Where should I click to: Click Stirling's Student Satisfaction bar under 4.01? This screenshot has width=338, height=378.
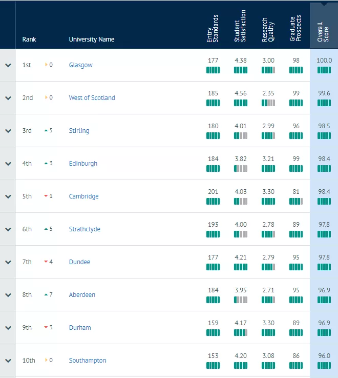[x=241, y=136]
